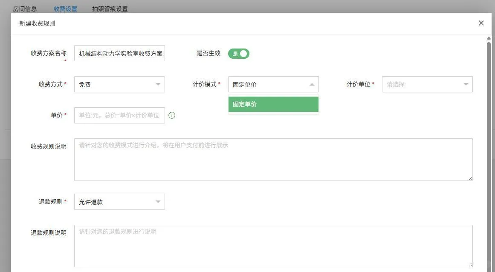
Task: Click the green 是 toggle control
Action: pos(239,54)
